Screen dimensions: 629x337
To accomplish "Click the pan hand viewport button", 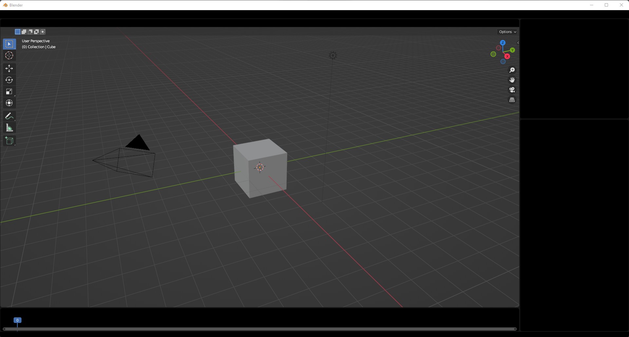I will click(512, 80).
